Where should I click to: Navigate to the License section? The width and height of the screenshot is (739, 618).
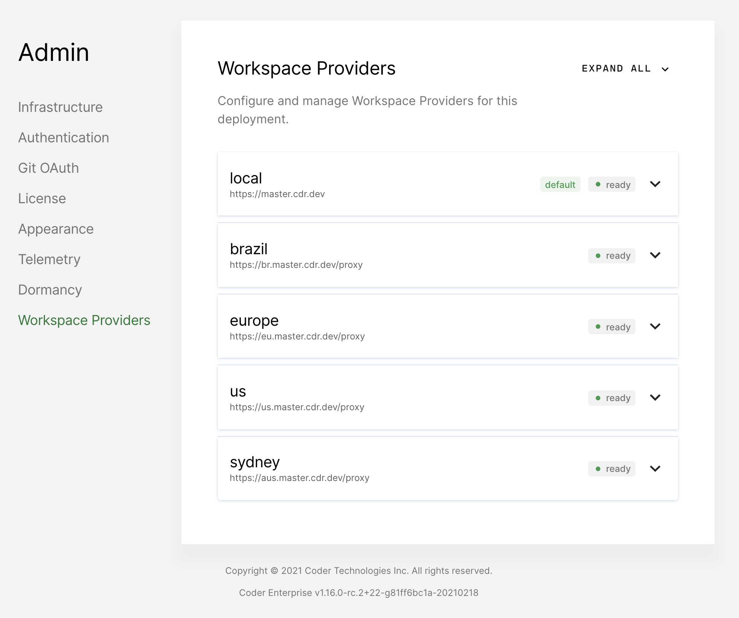click(42, 198)
